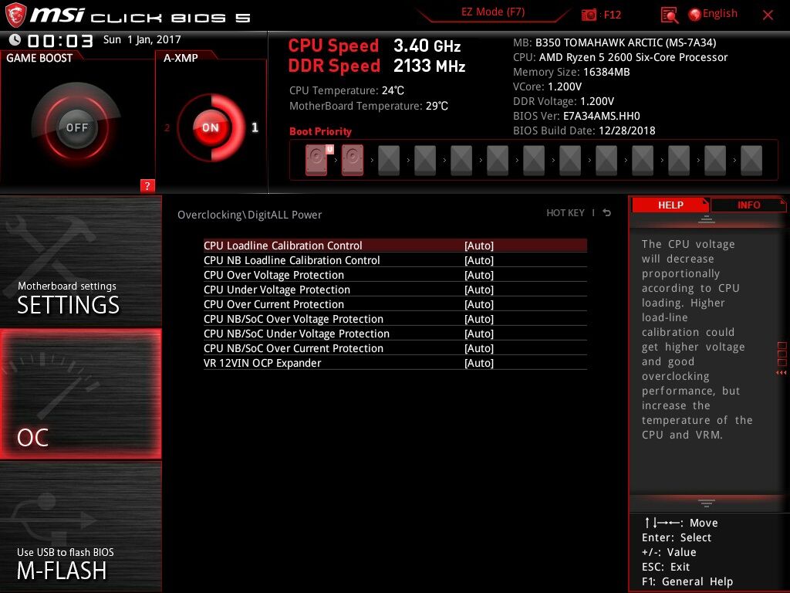Image resolution: width=790 pixels, height=593 pixels.
Task: Take a screenshot with the F12 camera icon
Action: pyautogui.click(x=589, y=15)
